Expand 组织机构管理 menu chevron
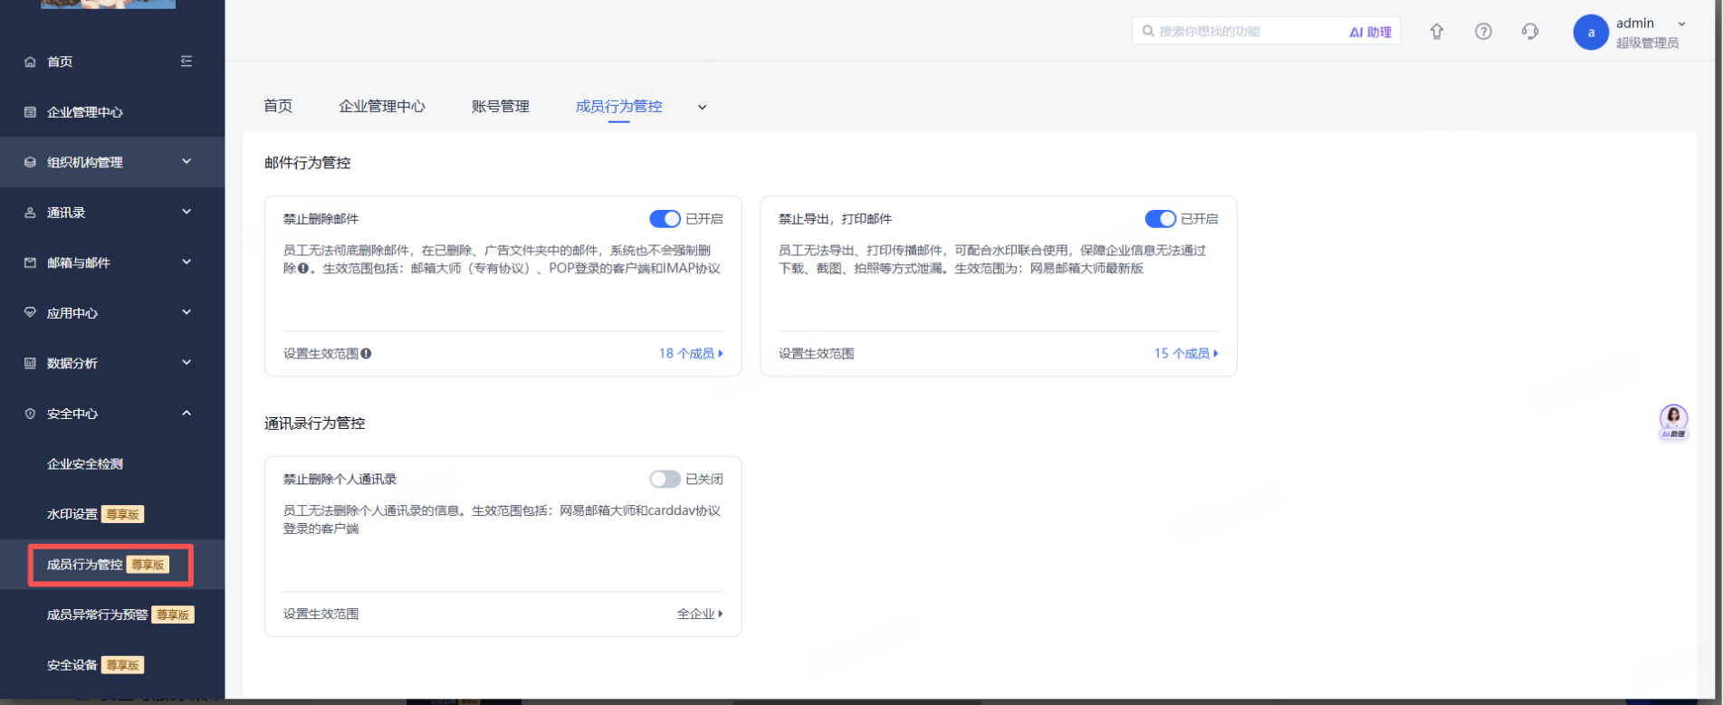This screenshot has height=705, width=1723. coord(187,162)
